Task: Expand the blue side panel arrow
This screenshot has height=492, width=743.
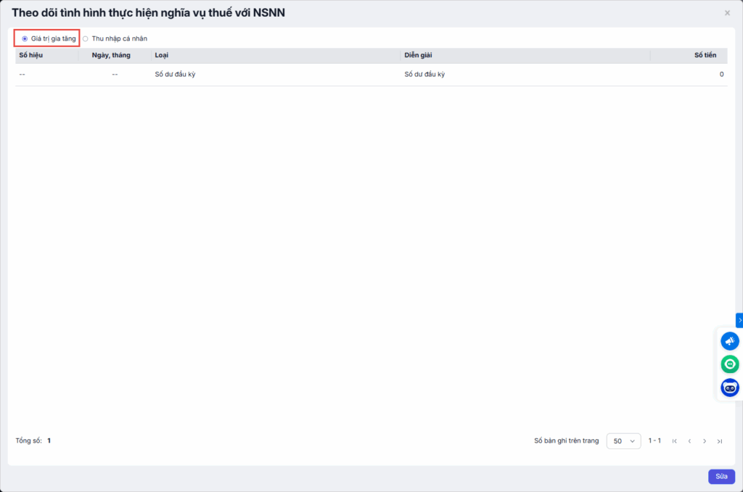Action: click(739, 321)
